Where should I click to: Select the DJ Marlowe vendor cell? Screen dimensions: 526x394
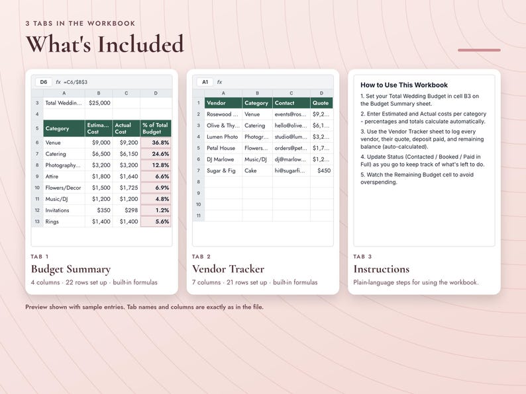223,159
